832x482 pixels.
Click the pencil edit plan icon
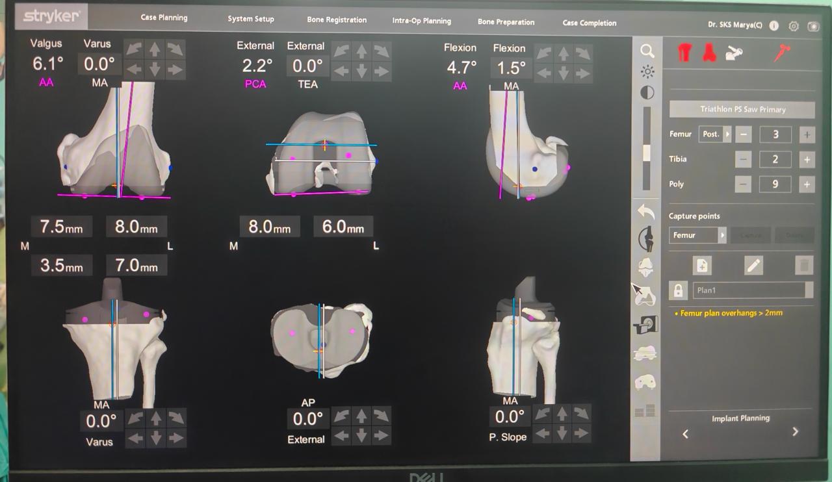[x=753, y=265]
